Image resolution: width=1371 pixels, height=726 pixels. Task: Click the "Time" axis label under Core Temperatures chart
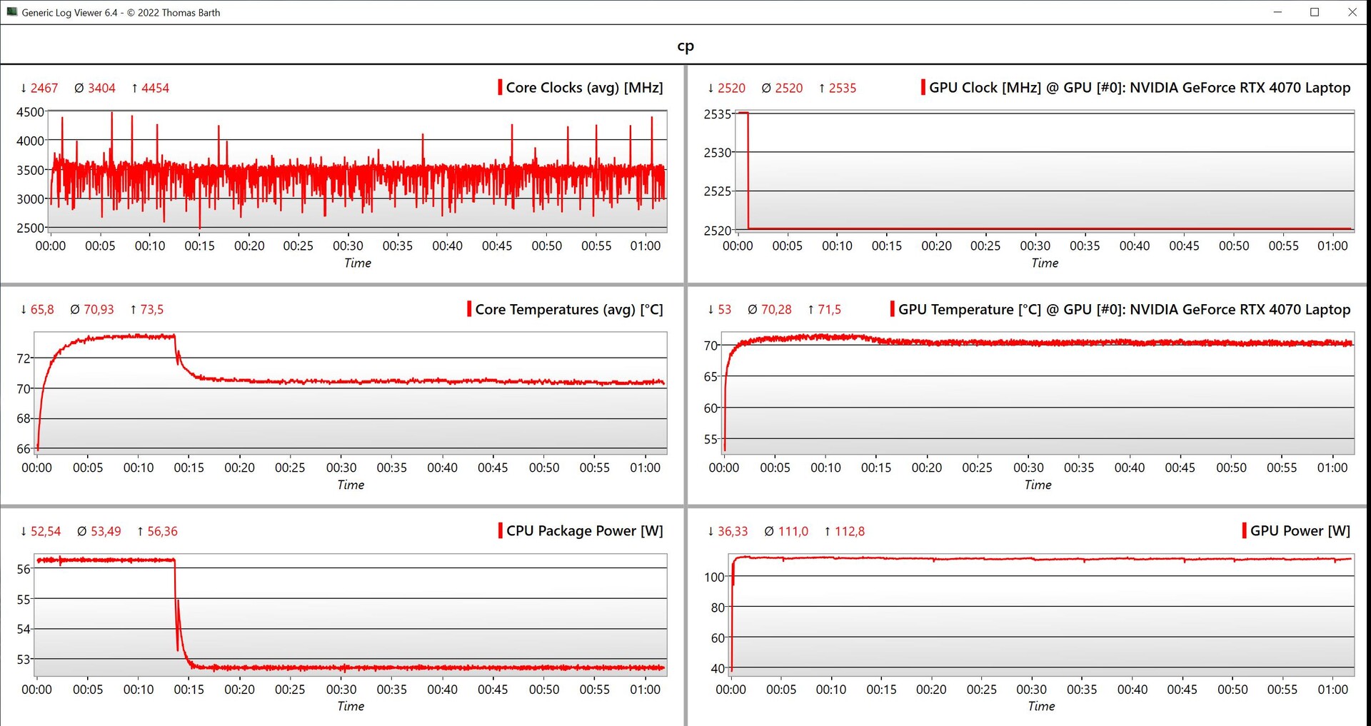pos(351,485)
